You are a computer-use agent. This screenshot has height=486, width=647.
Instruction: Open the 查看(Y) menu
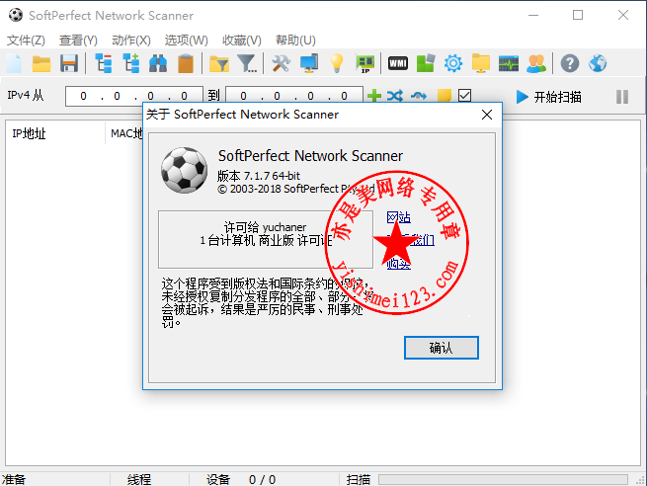click(x=78, y=40)
